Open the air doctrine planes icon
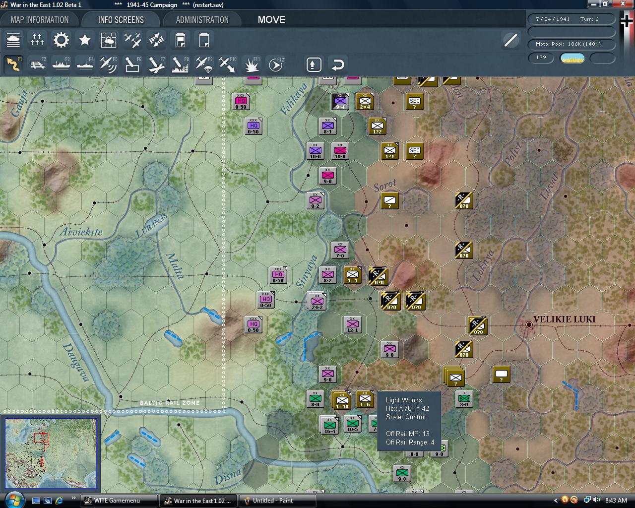The height and width of the screenshot is (508, 635). tap(132, 40)
